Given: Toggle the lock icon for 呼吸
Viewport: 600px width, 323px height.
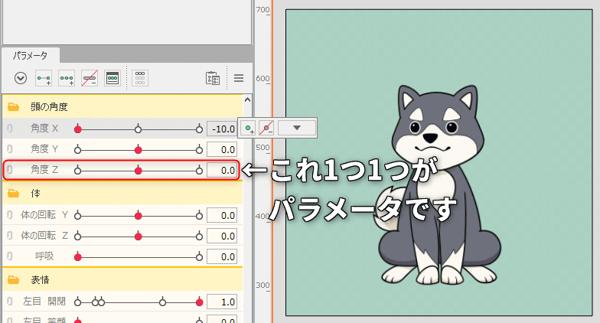Looking at the screenshot, I should click(x=10, y=257).
